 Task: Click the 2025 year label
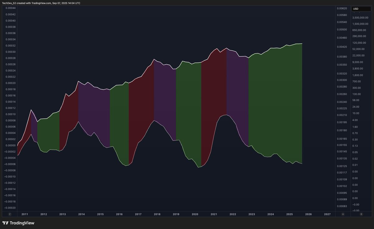pyautogui.click(x=290, y=214)
